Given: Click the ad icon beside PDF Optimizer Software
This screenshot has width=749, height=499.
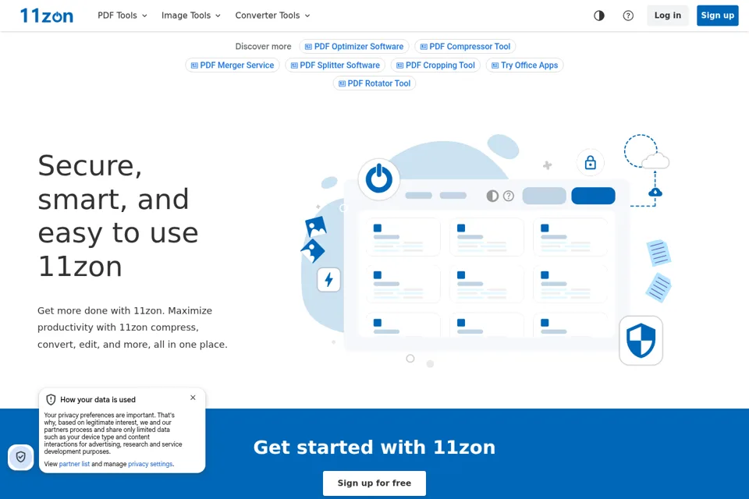Looking at the screenshot, I should (x=309, y=47).
